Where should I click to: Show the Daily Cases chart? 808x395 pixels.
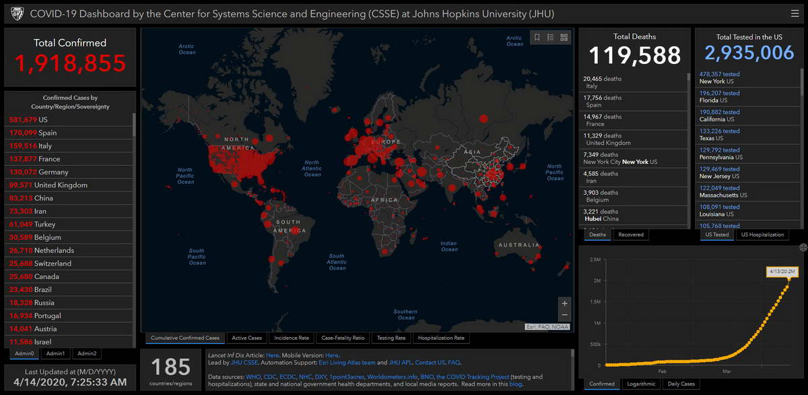681,384
